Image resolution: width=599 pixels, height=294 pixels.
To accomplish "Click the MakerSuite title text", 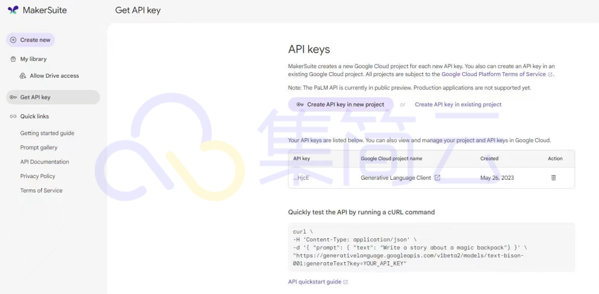I will click(x=45, y=11).
